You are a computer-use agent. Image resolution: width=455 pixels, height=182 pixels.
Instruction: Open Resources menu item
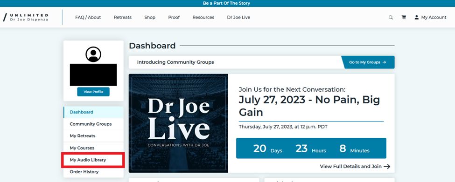coord(203,17)
